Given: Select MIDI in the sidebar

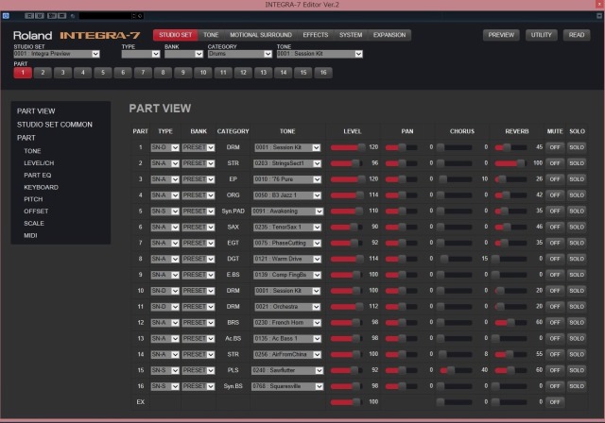Looking at the screenshot, I should click(30, 235).
